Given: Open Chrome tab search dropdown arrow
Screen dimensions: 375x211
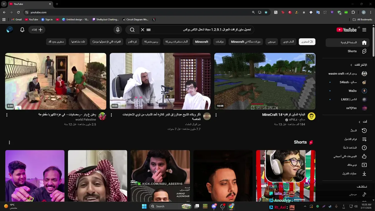Looking at the screenshot, I should pos(4,4).
